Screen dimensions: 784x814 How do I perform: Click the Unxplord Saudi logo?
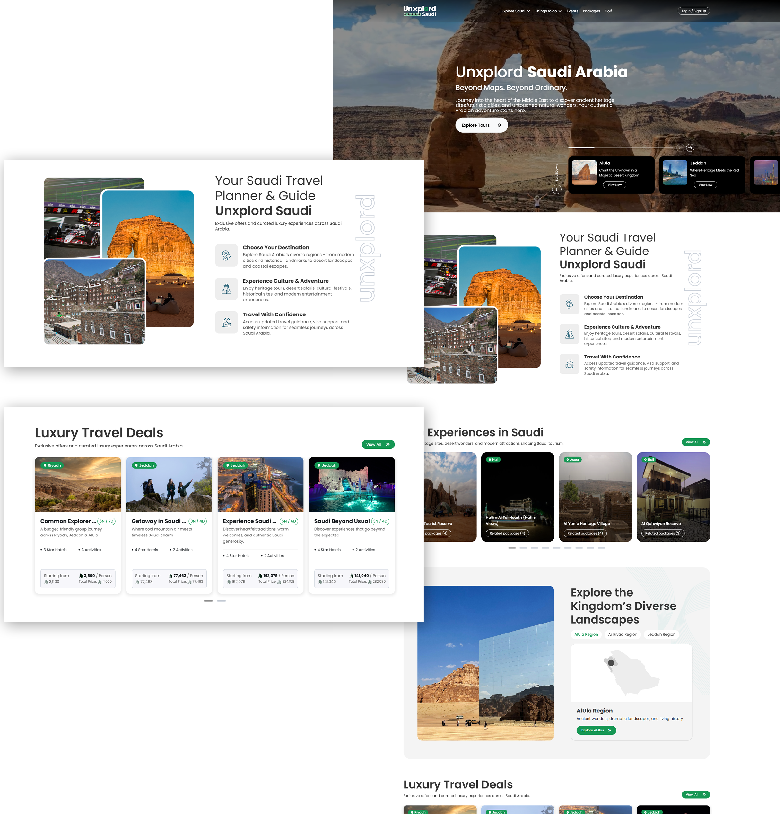click(x=419, y=11)
